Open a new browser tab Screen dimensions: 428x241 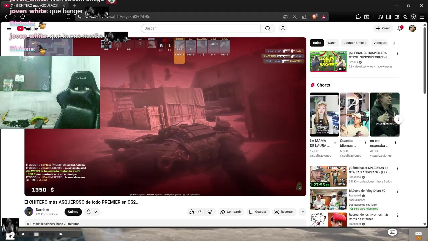click(74, 6)
